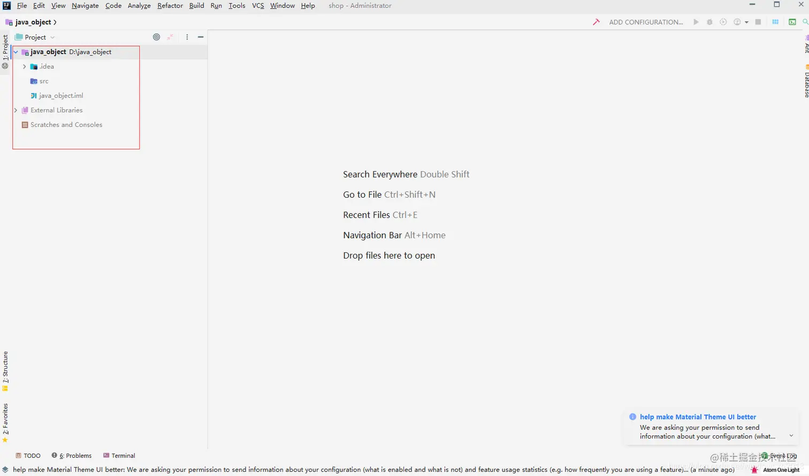This screenshot has width=809, height=476.
Task: Open the File menu
Action: [22, 5]
